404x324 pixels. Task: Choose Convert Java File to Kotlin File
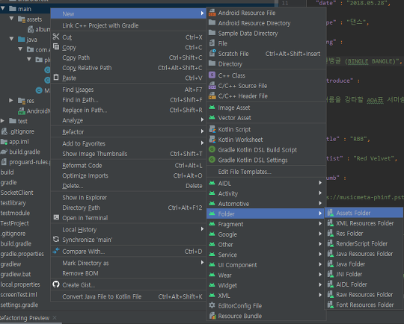click(x=129, y=296)
